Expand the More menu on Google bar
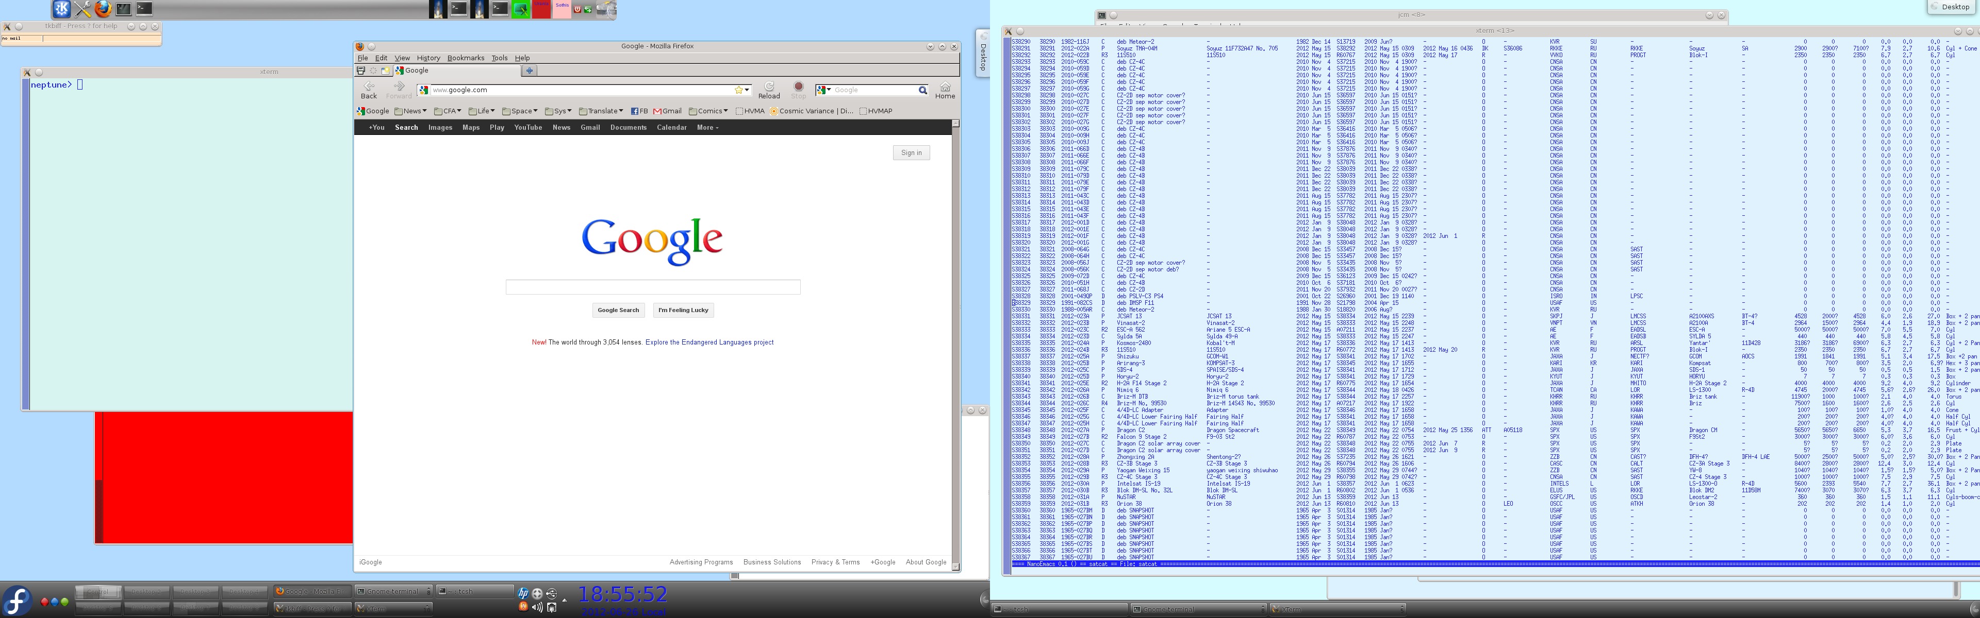Image resolution: width=1980 pixels, height=618 pixels. coord(707,127)
